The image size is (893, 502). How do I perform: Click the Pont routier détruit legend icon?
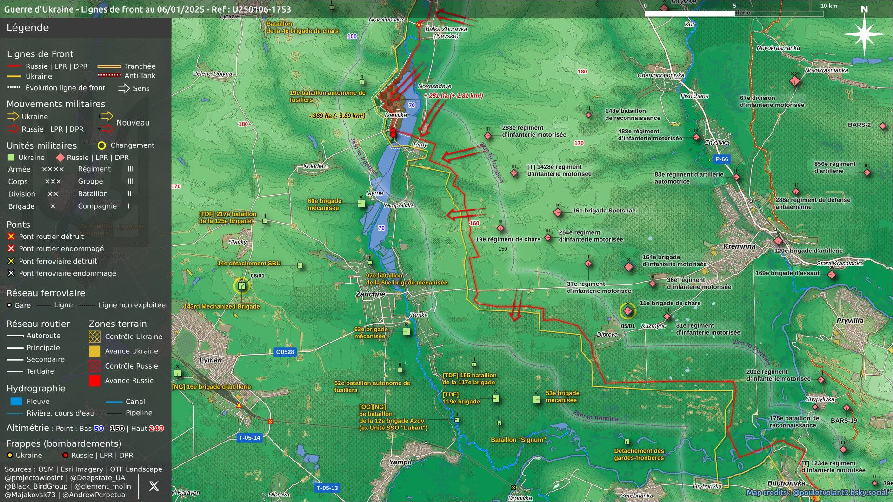pos(11,237)
